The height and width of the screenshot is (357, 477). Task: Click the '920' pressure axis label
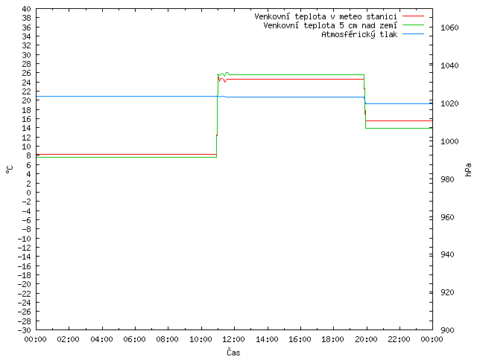[x=447, y=292]
